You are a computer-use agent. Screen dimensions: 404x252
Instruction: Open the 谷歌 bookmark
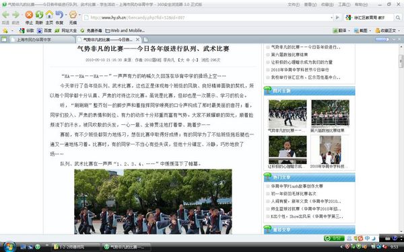tap(26, 31)
